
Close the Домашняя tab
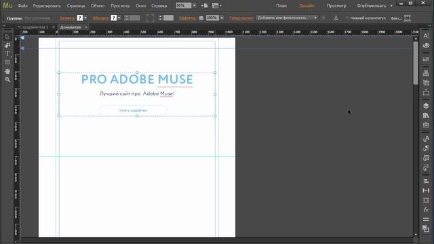click(x=86, y=27)
